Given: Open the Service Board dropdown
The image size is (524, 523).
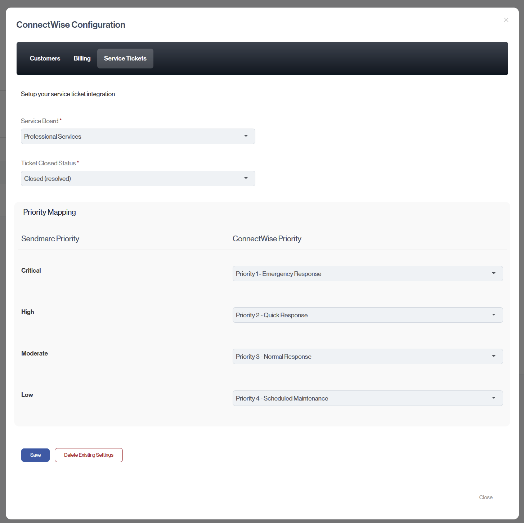Looking at the screenshot, I should coord(138,137).
